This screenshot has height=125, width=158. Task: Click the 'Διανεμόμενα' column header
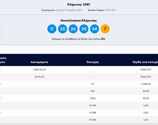[39, 62]
